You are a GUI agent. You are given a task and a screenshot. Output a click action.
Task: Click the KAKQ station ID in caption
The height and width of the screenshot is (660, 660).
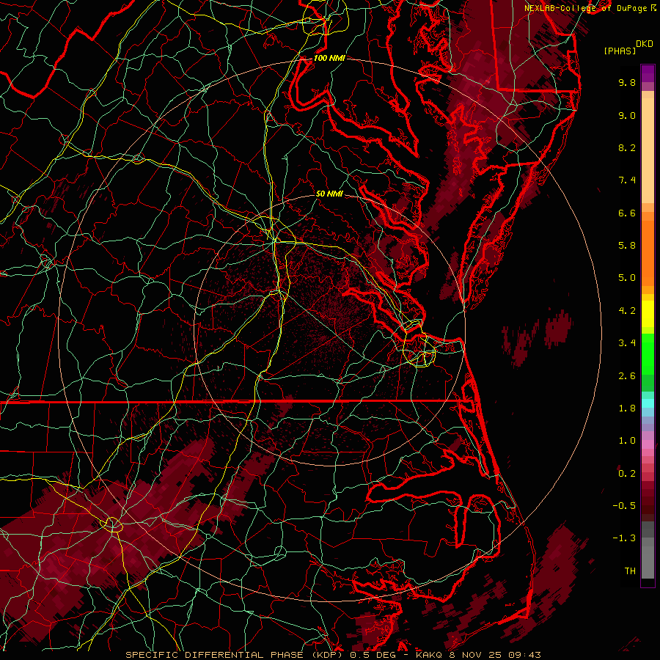429,655
